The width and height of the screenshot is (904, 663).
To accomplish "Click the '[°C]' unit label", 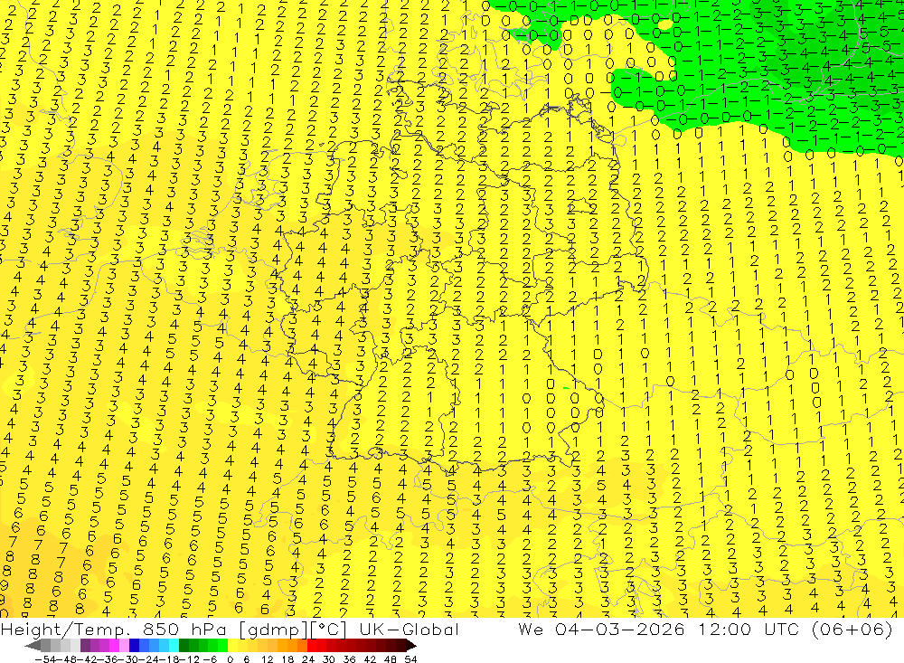I will pyautogui.click(x=327, y=630).
